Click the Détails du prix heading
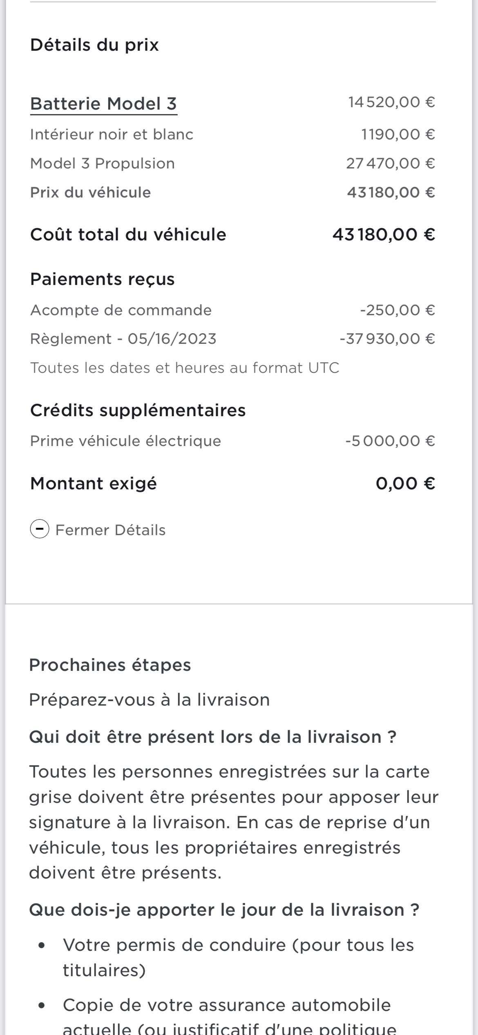478x1035 pixels. (94, 45)
